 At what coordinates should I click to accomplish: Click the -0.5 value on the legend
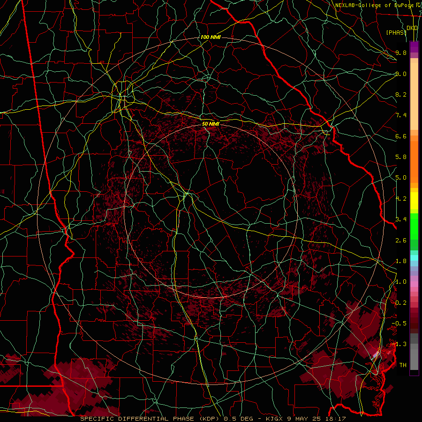(x=399, y=323)
